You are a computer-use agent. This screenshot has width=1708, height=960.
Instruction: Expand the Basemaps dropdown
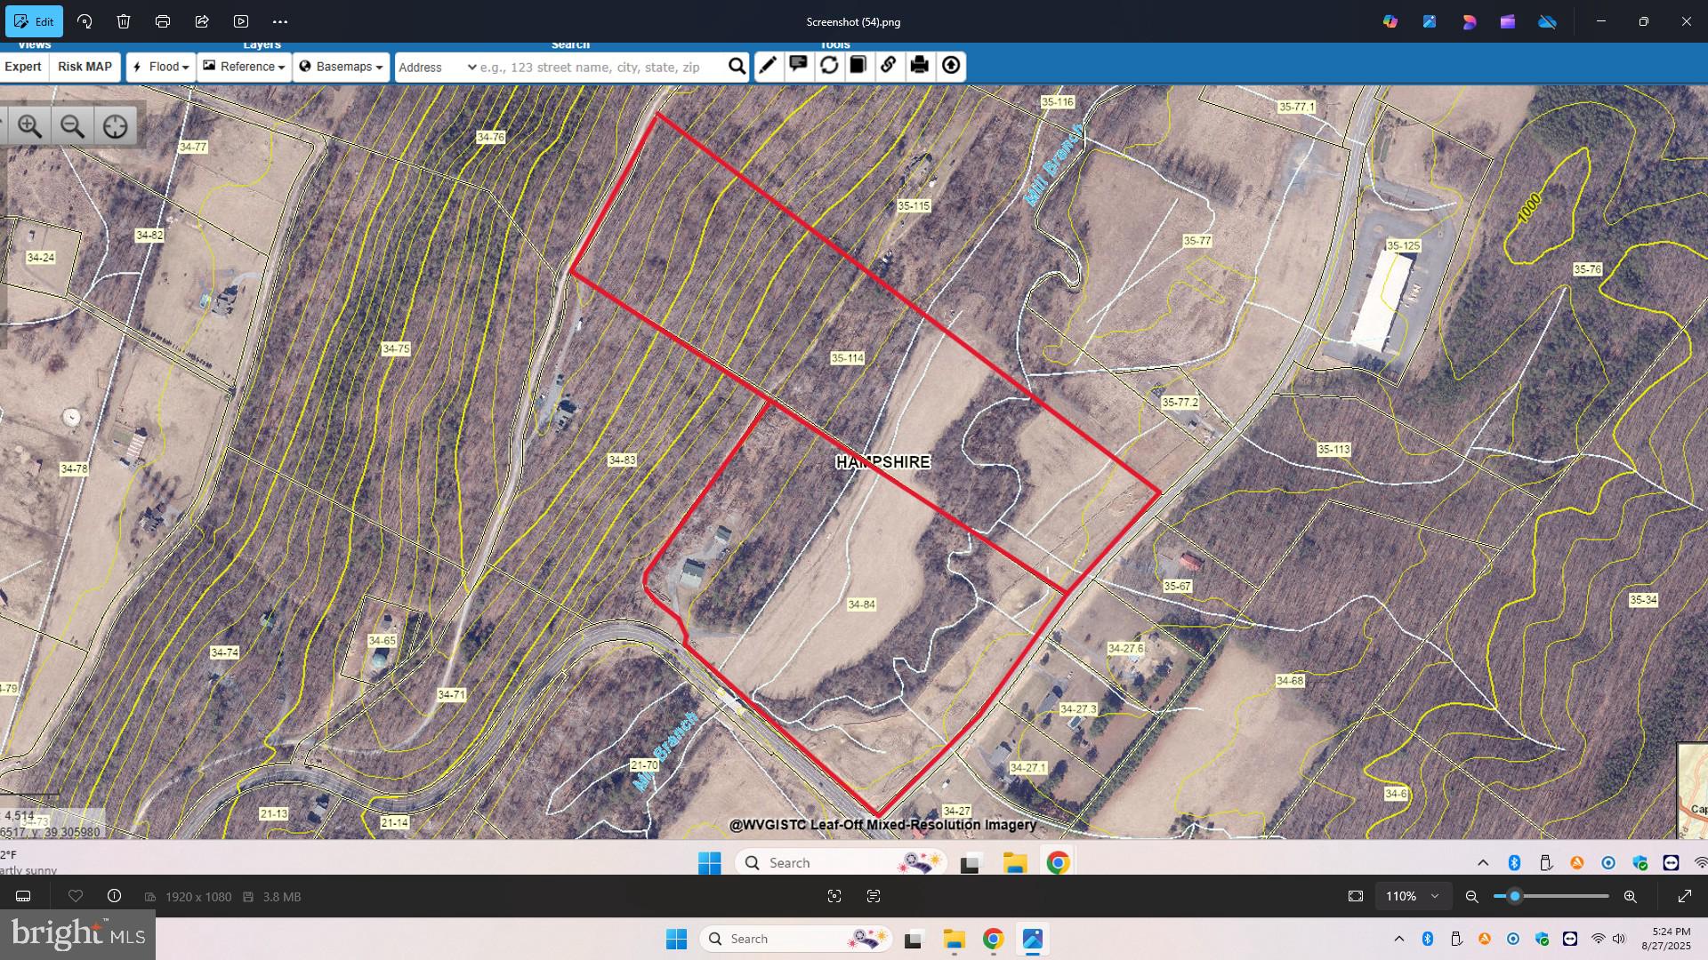click(x=342, y=67)
